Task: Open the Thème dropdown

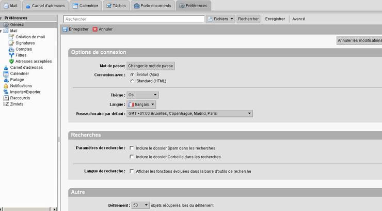Action: (x=143, y=95)
